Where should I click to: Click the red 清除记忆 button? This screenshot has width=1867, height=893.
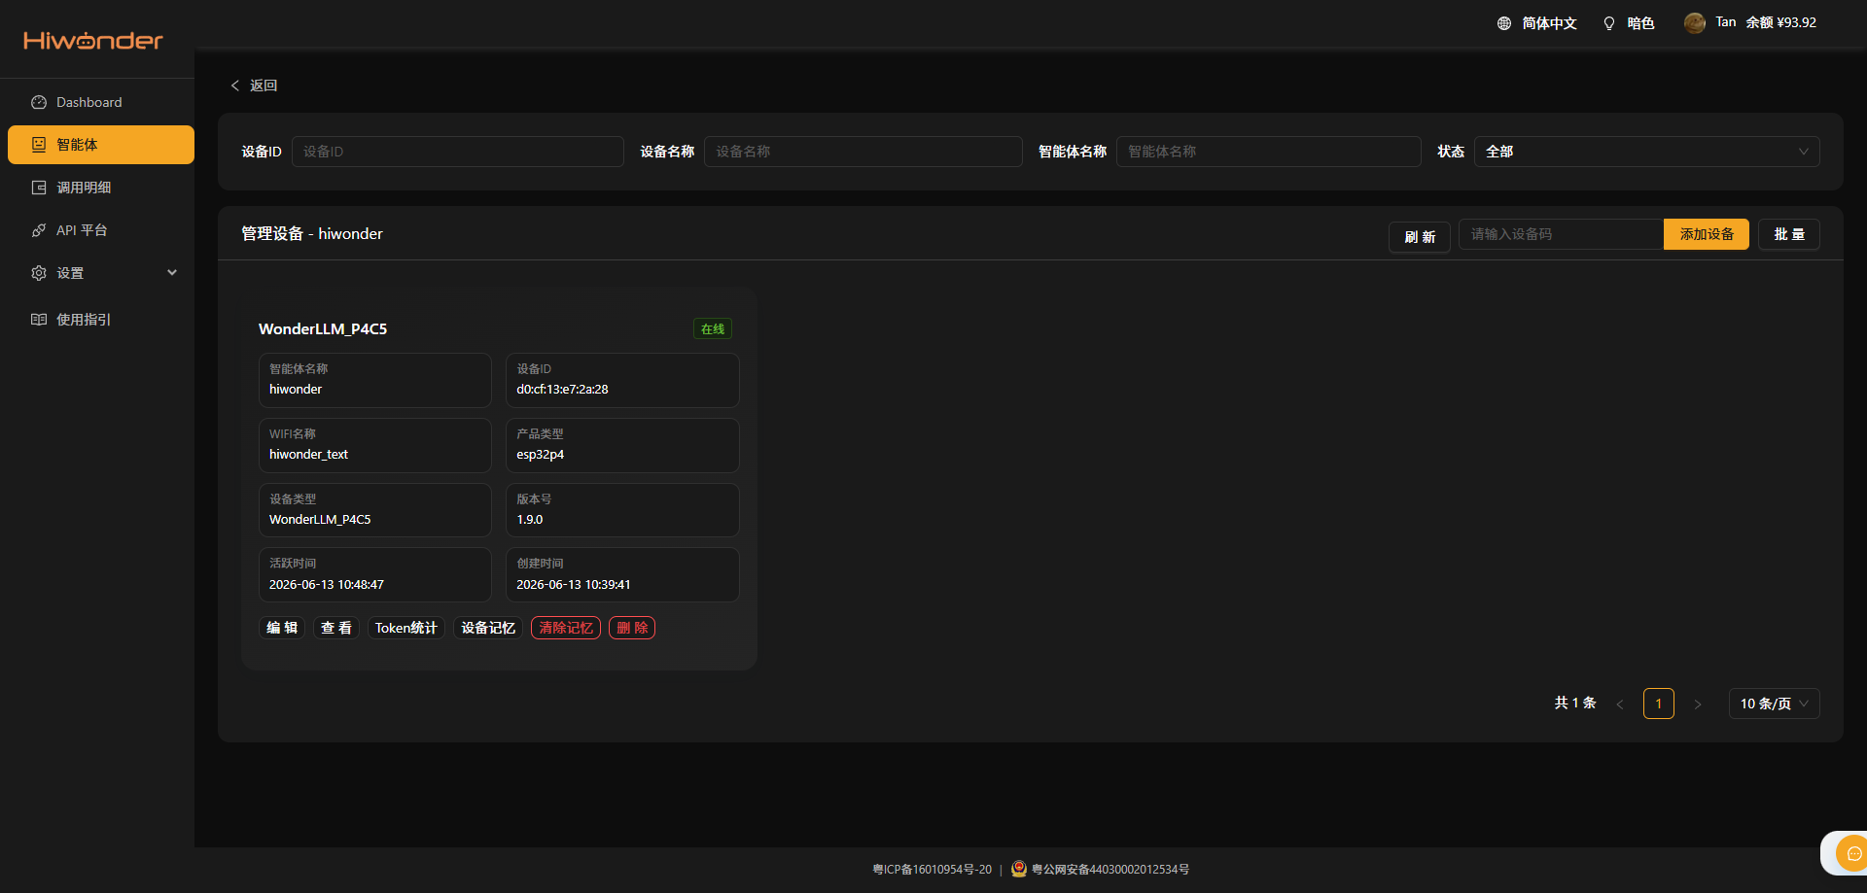[566, 628]
